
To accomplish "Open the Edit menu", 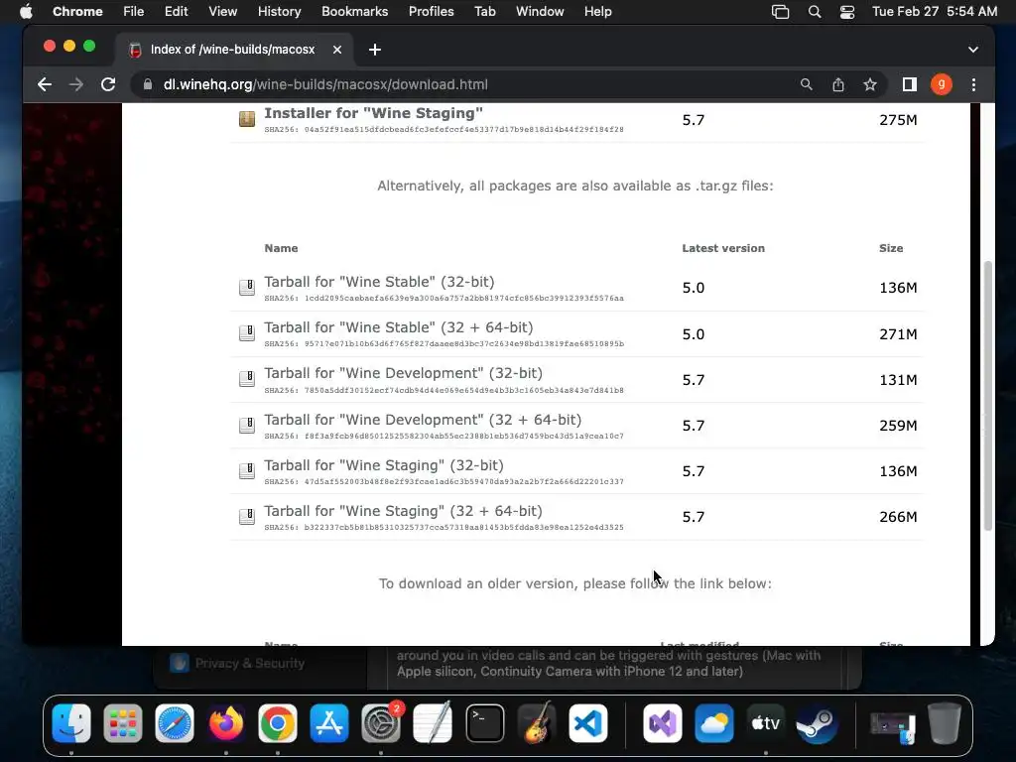I will [176, 12].
